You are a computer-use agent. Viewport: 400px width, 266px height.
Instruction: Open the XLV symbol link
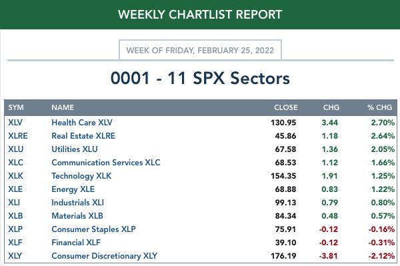tap(15, 123)
